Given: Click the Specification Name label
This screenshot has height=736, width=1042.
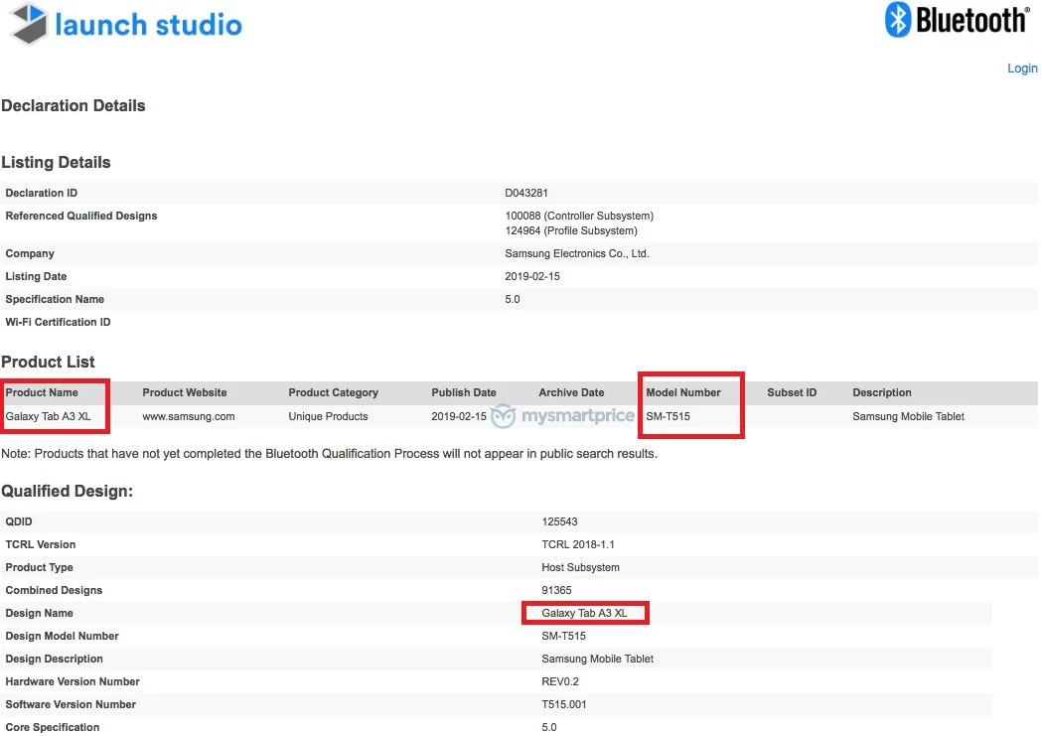Looking at the screenshot, I should (x=55, y=300).
